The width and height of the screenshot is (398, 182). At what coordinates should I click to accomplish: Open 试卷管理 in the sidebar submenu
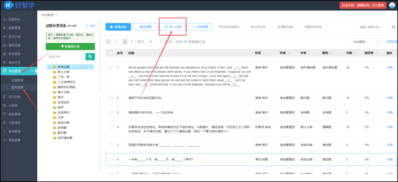[17, 80]
